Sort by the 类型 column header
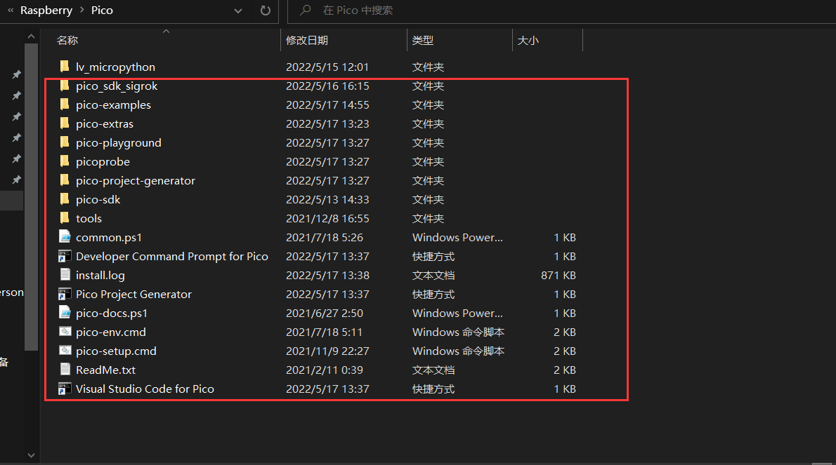This screenshot has width=836, height=465. 423,41
